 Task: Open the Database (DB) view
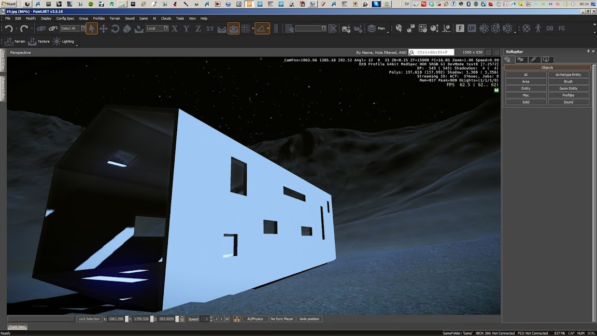550,29
